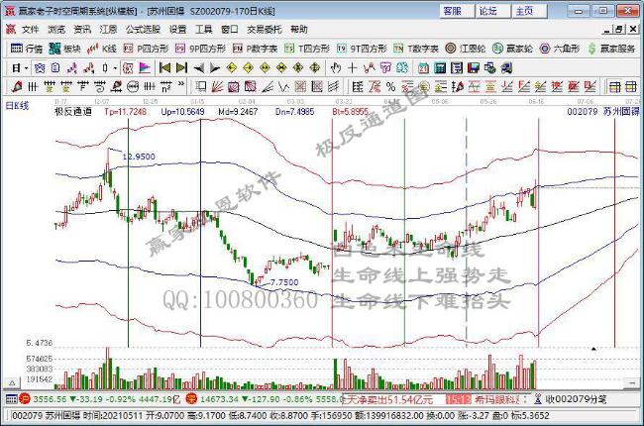Open the 江恩 menu

point(108,29)
